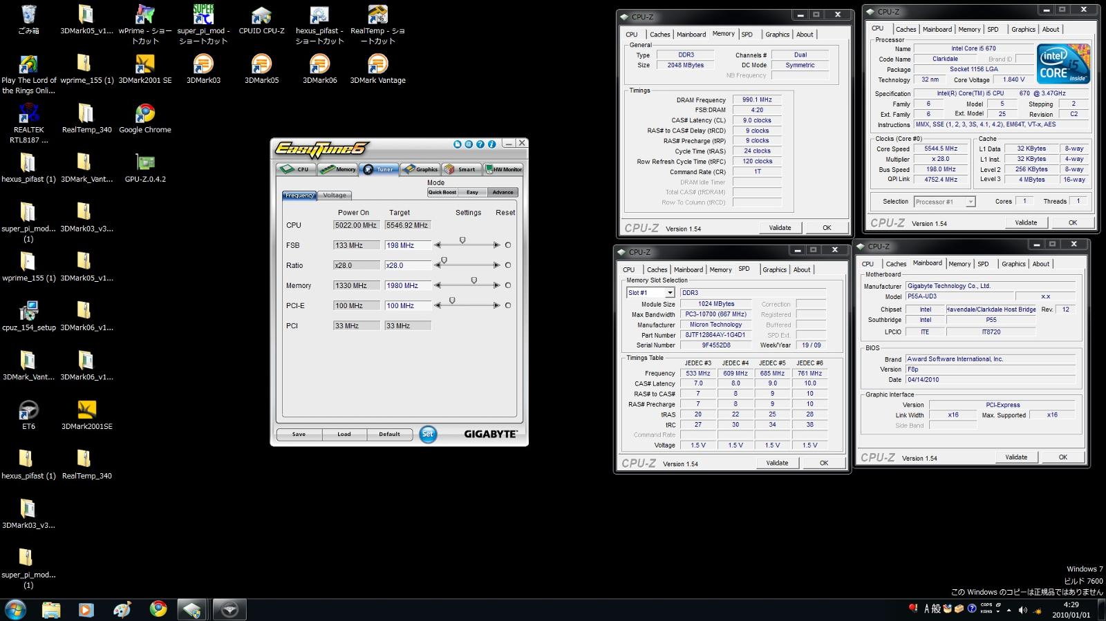
Task: Select the hexus_pifast shortcut desktop icon
Action: tap(319, 24)
